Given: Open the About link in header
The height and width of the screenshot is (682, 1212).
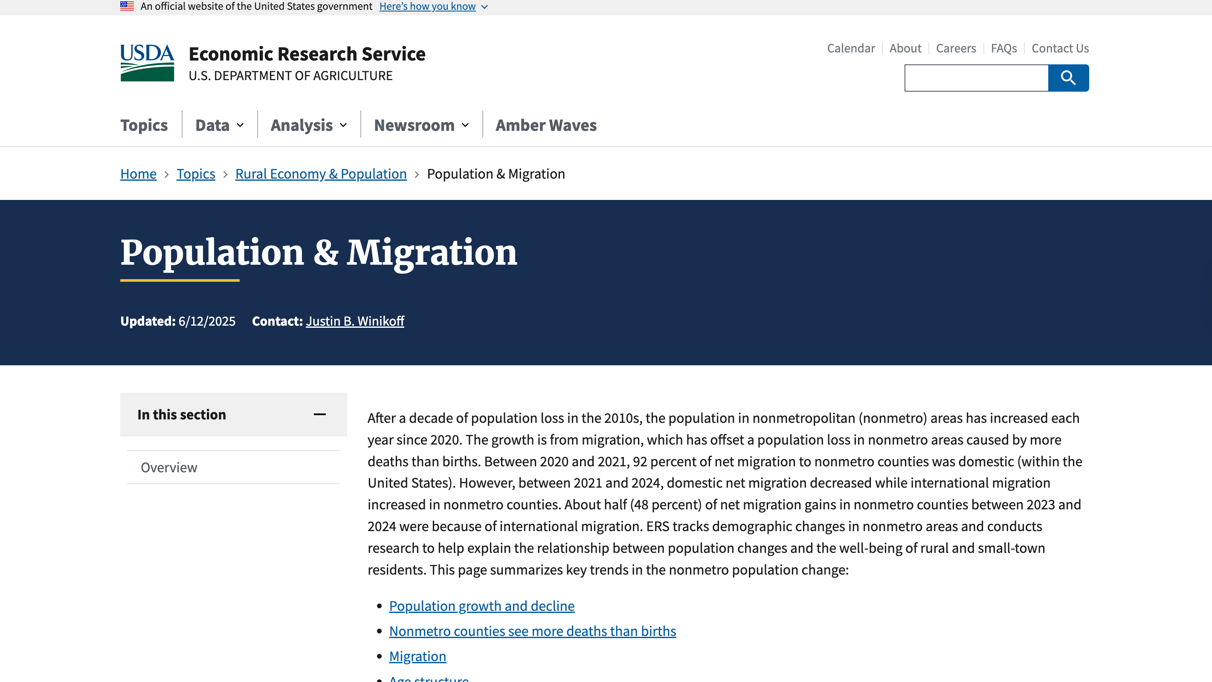Looking at the screenshot, I should pyautogui.click(x=905, y=48).
